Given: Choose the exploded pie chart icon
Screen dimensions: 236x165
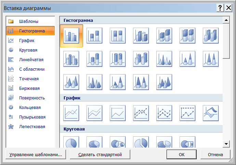Looking at the screenshot, I should click(141, 142).
